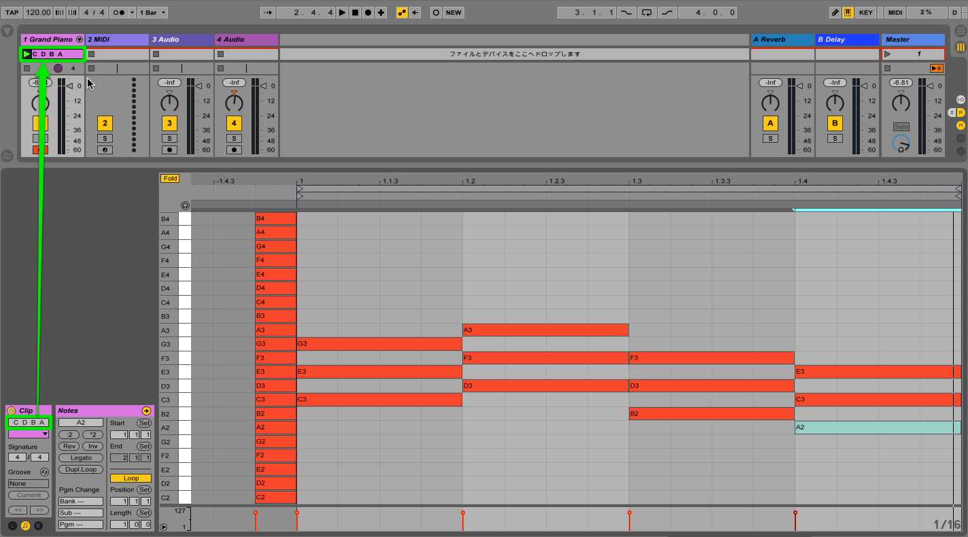Image resolution: width=968 pixels, height=537 pixels.
Task: Toggle Punch-In switch
Action: click(625, 12)
